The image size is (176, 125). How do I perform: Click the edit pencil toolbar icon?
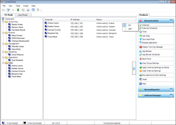8,10
